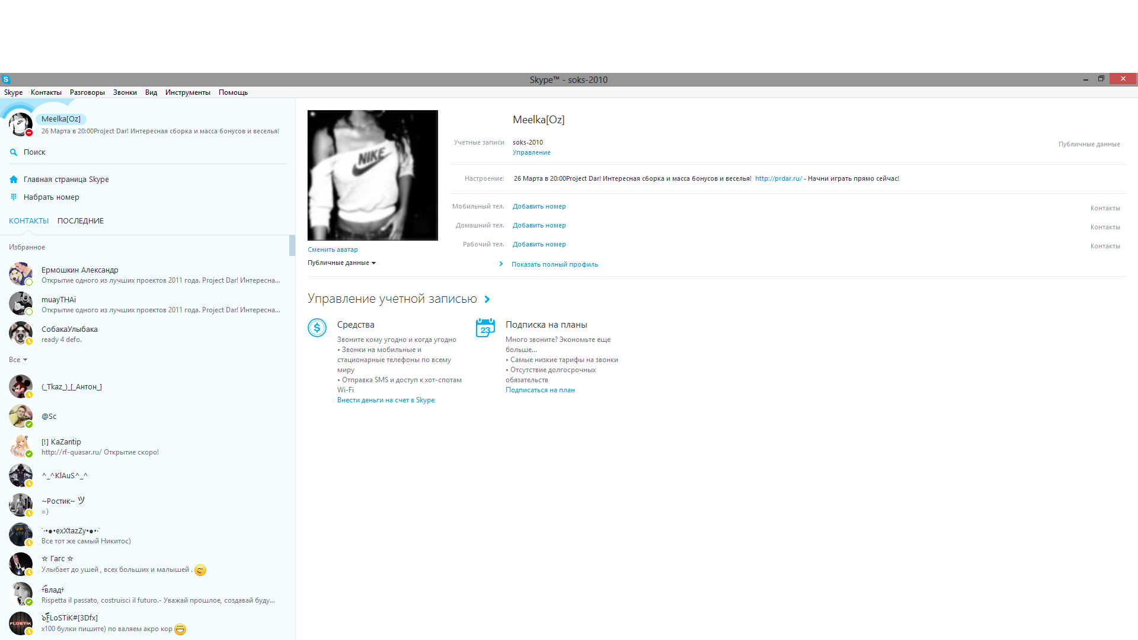1138x640 pixels.
Task: Click the calendar Подписка на планы icon
Action: (x=485, y=328)
